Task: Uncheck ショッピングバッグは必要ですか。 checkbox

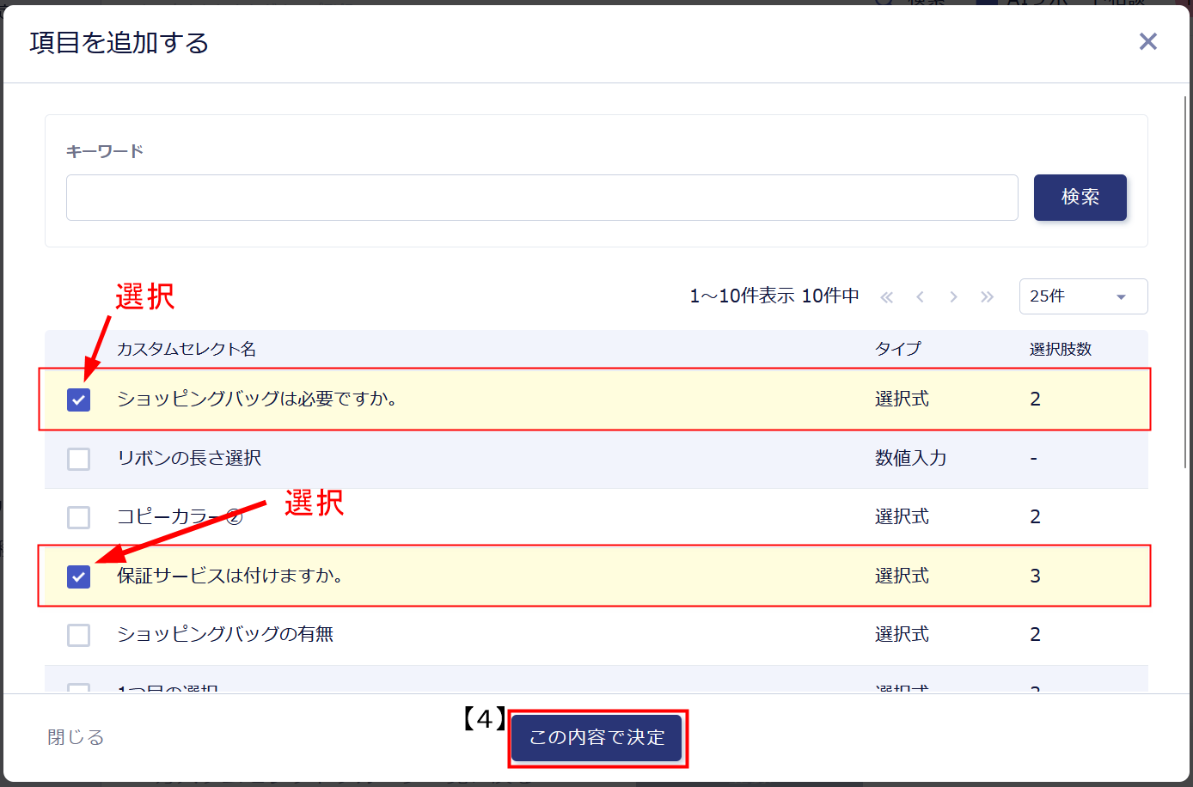Action: point(79,400)
